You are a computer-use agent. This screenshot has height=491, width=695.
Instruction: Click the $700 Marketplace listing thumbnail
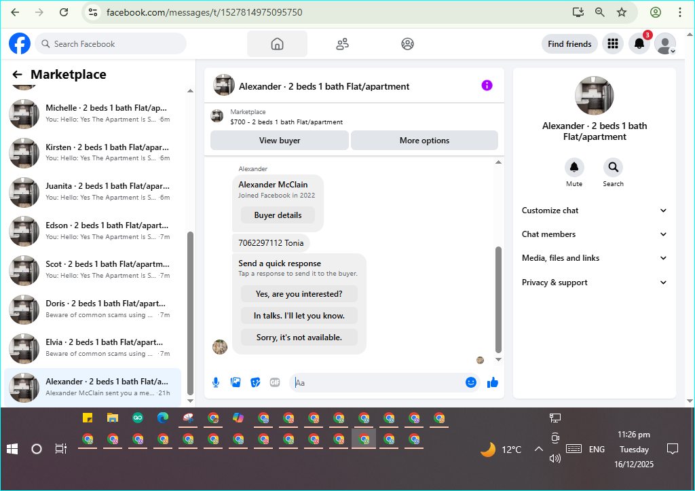pyautogui.click(x=217, y=116)
